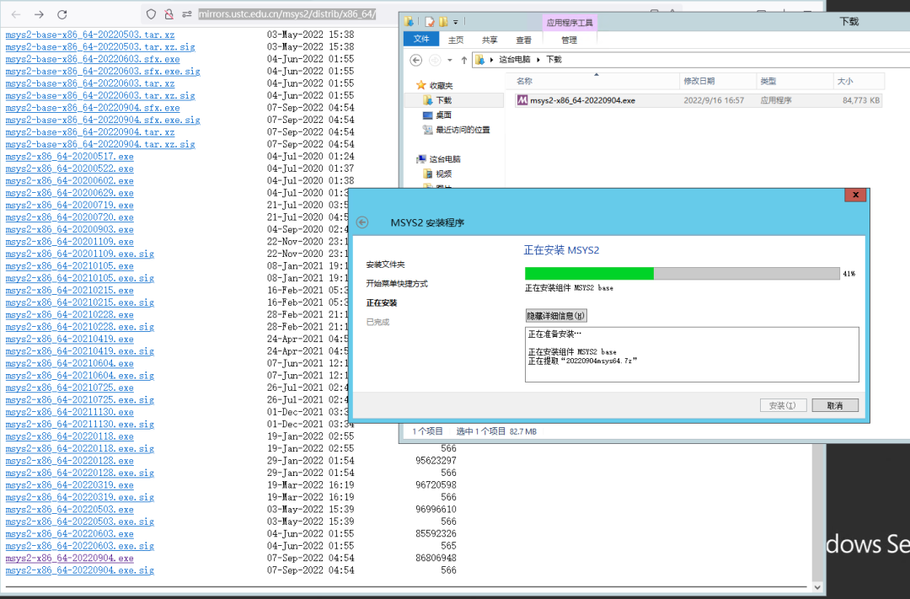Cancel the installation via 取消 button
This screenshot has height=599, width=910.
835,404
